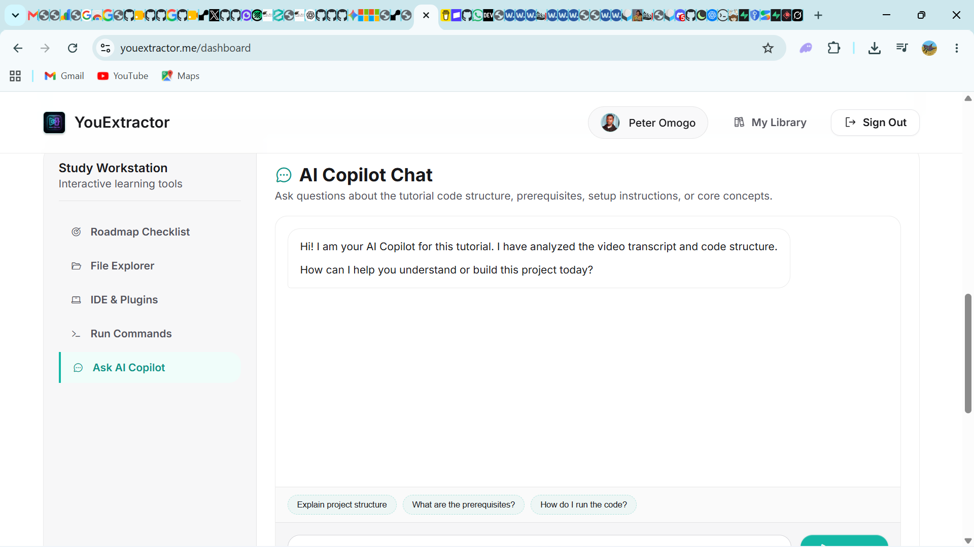Open the IDE & Plugins section
Screen dimensions: 974x547
click(150, 300)
